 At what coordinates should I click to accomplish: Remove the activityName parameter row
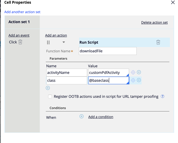pyautogui.click(x=139, y=72)
